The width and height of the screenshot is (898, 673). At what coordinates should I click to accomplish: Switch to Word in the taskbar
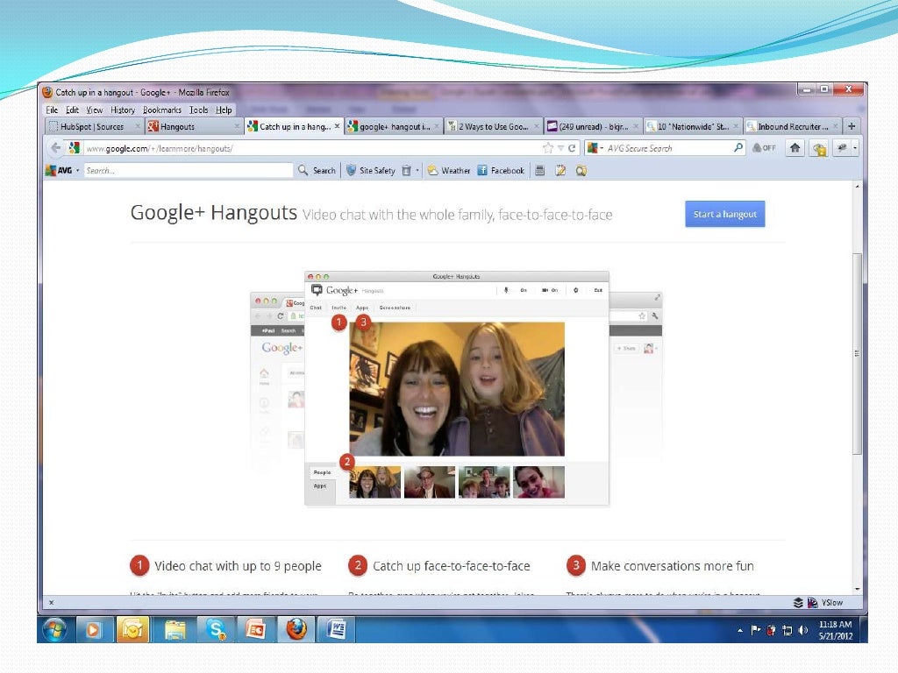[336, 629]
